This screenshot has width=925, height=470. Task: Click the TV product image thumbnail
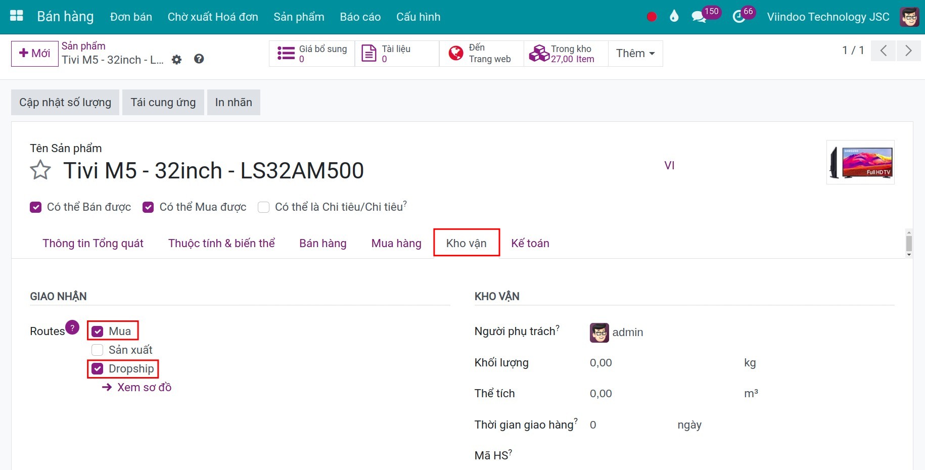tap(860, 162)
